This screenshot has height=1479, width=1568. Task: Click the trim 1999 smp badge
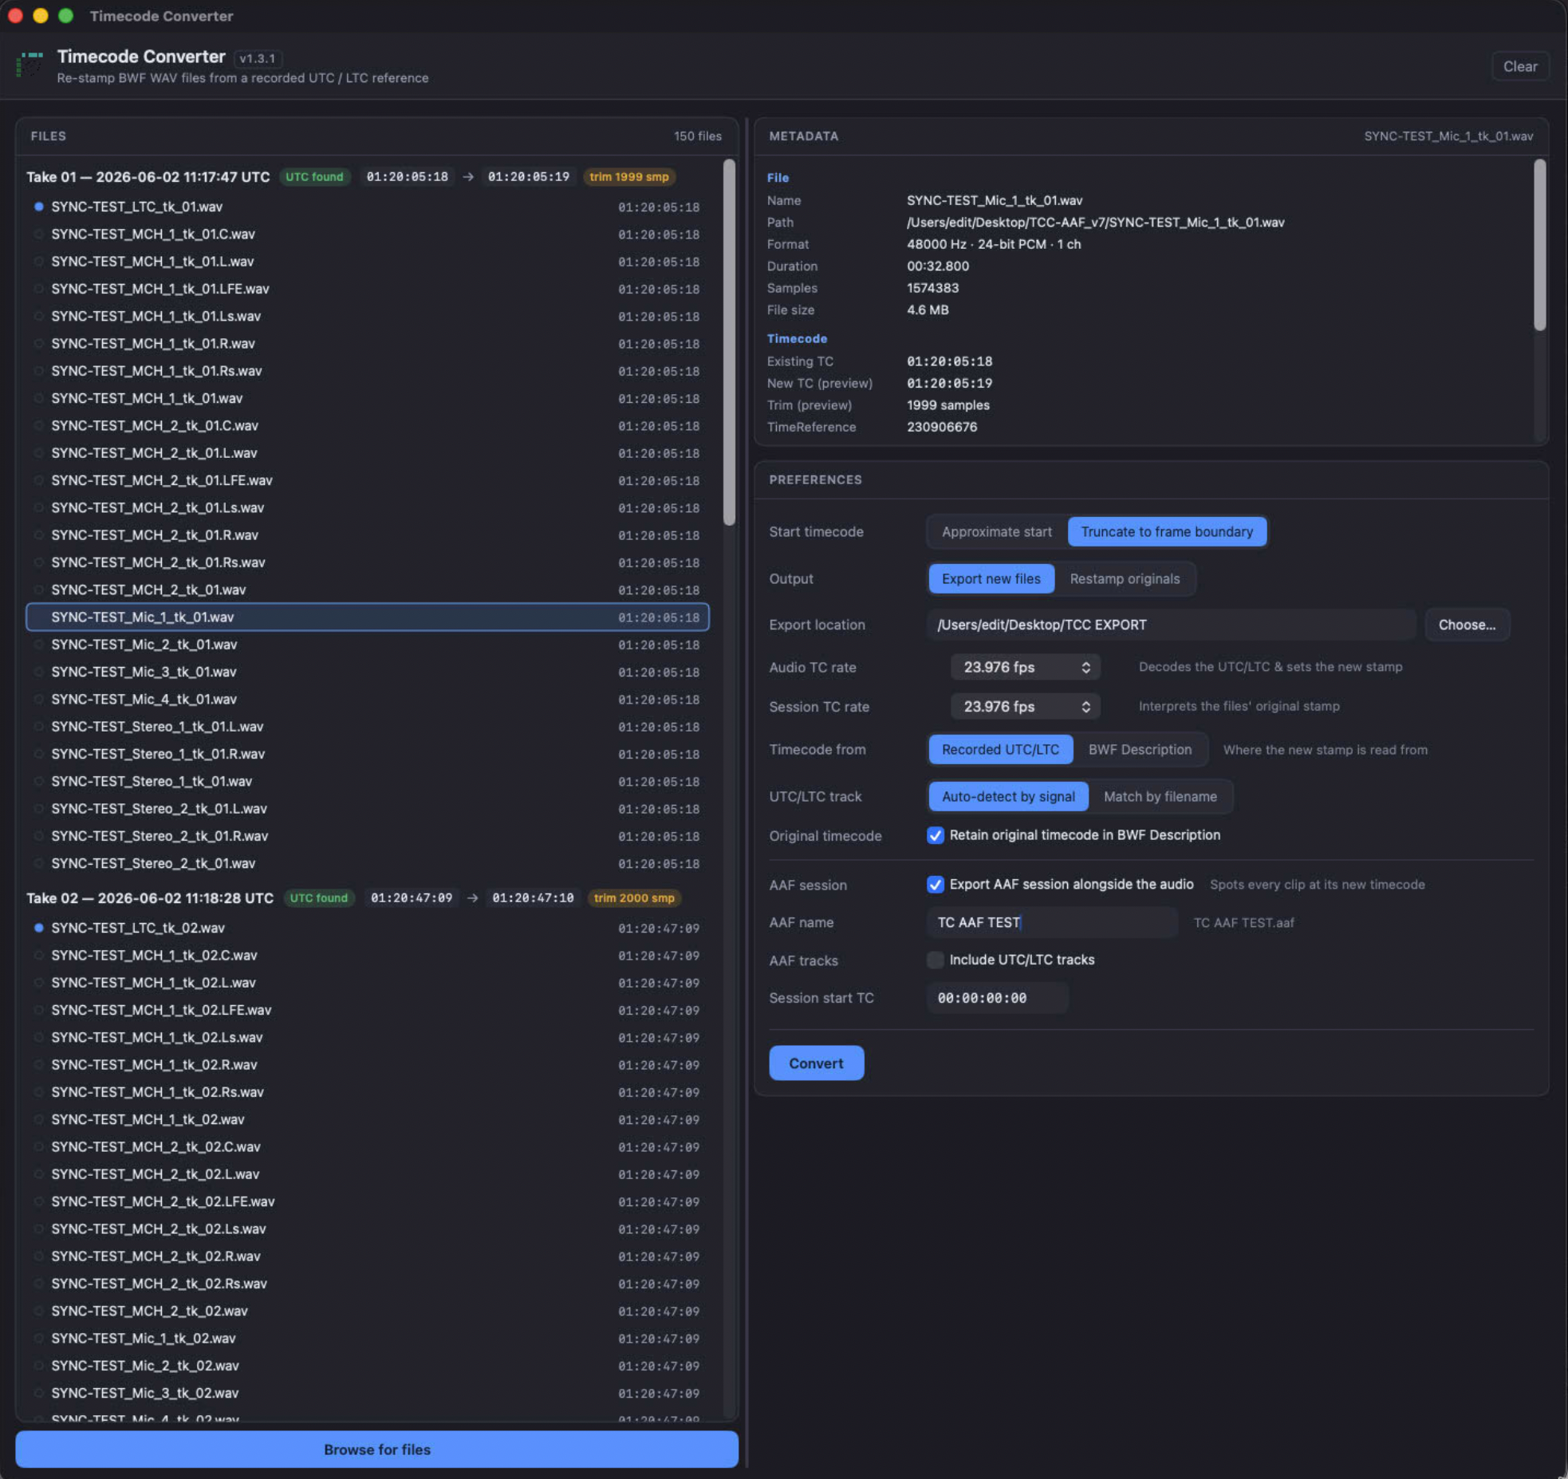coord(628,177)
